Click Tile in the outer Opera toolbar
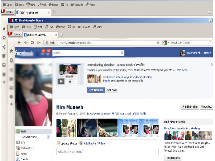The width and height of the screenshot is (215, 161). 64,5
